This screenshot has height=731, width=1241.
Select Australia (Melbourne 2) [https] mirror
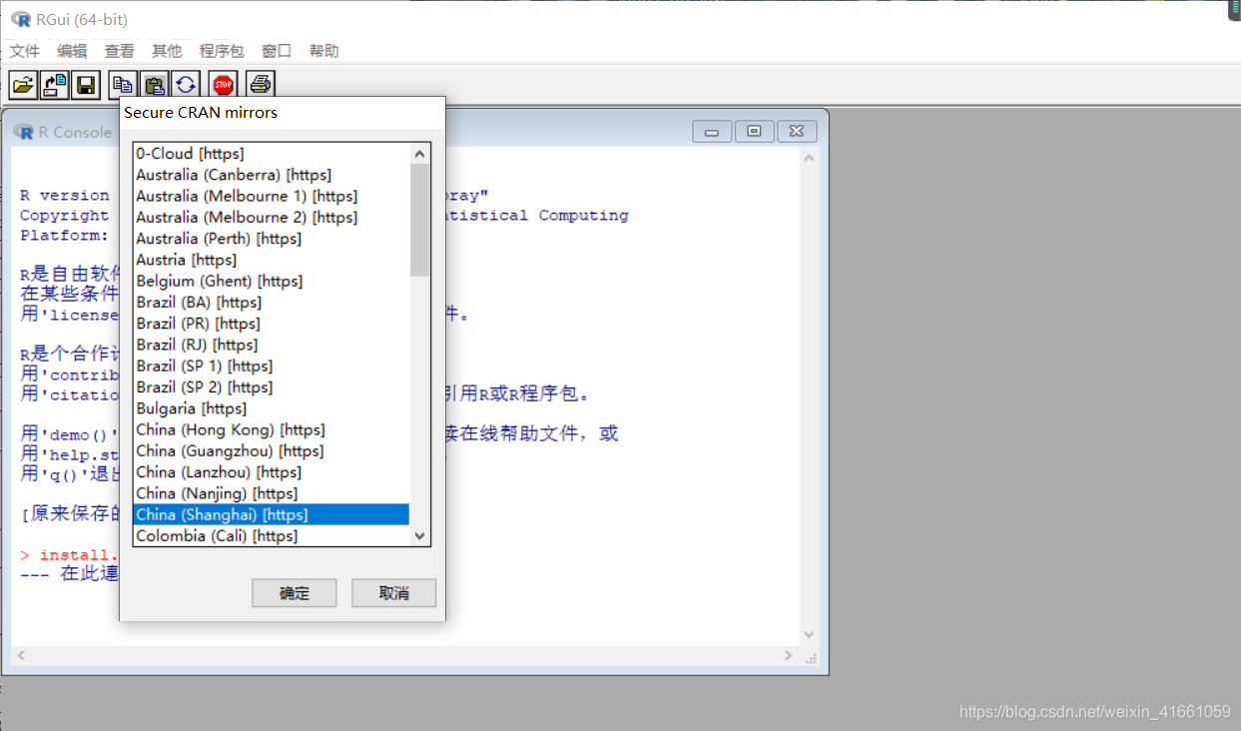272,217
